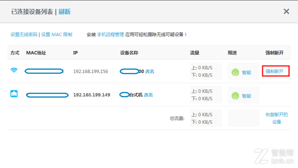Select IP text 192.168.199.156
Screen dimensions: 298x168
click(91, 71)
